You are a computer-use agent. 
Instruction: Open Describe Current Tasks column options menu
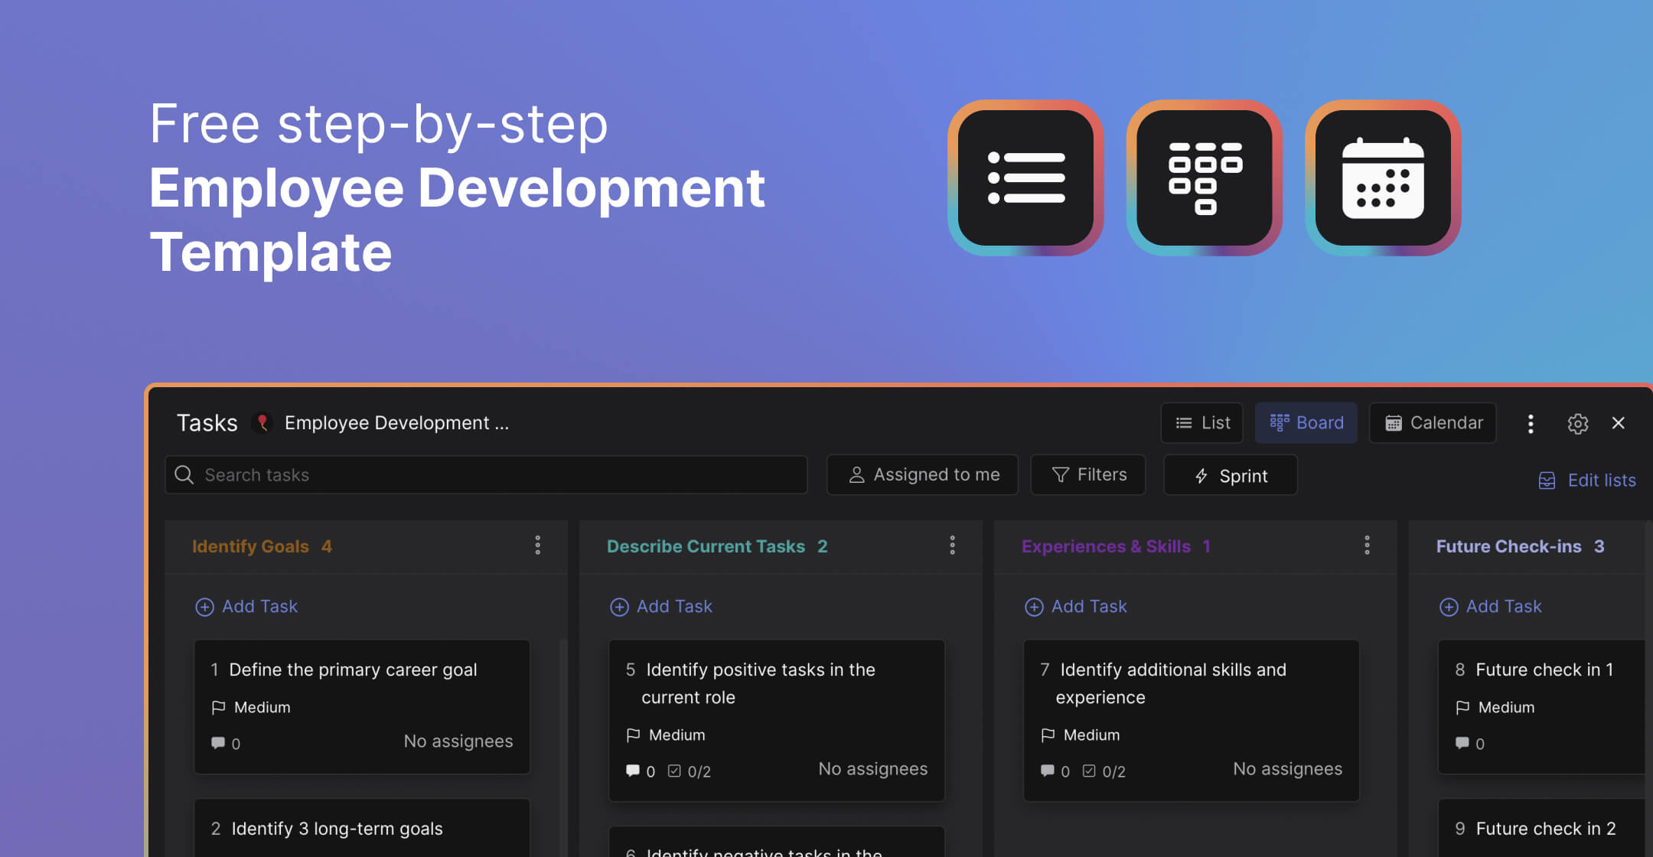click(x=952, y=546)
